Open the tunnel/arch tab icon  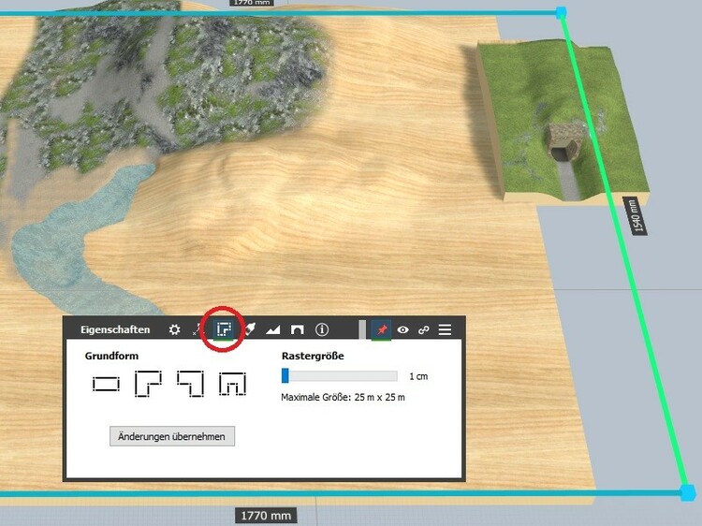coord(298,330)
